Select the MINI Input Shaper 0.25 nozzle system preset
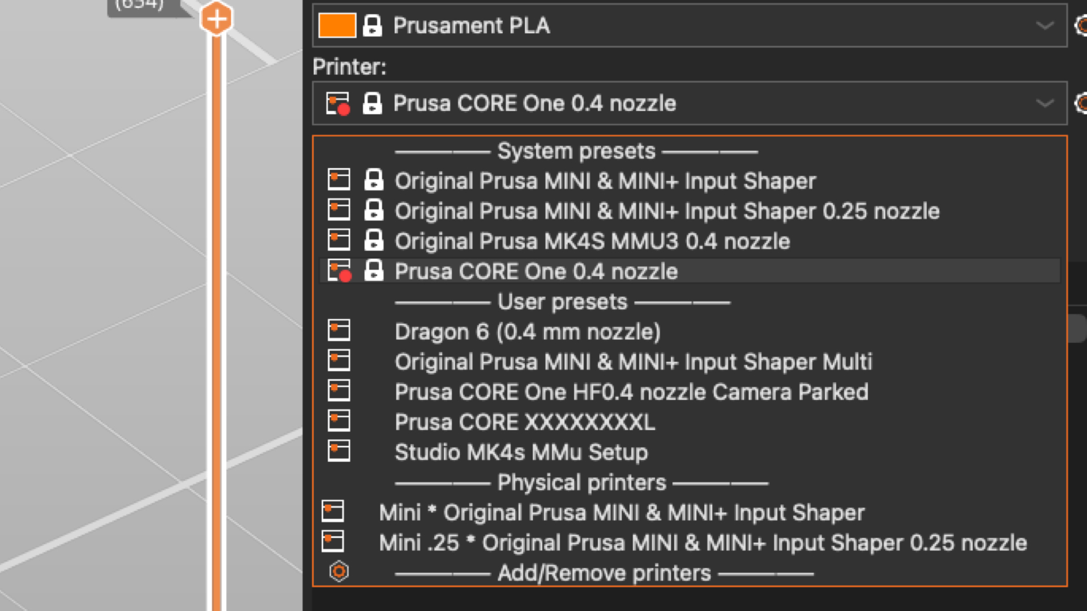Screen dimensions: 1087x611 tap(690, 211)
